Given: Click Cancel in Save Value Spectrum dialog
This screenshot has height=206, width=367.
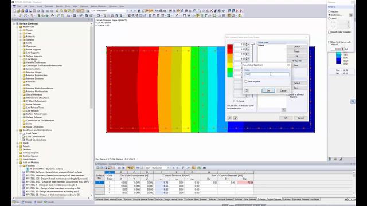Looking at the screenshot, I should tap(283, 90).
